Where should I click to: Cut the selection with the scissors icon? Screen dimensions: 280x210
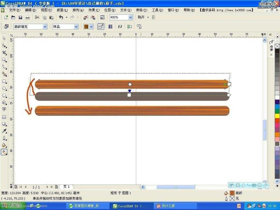click(x=37, y=17)
